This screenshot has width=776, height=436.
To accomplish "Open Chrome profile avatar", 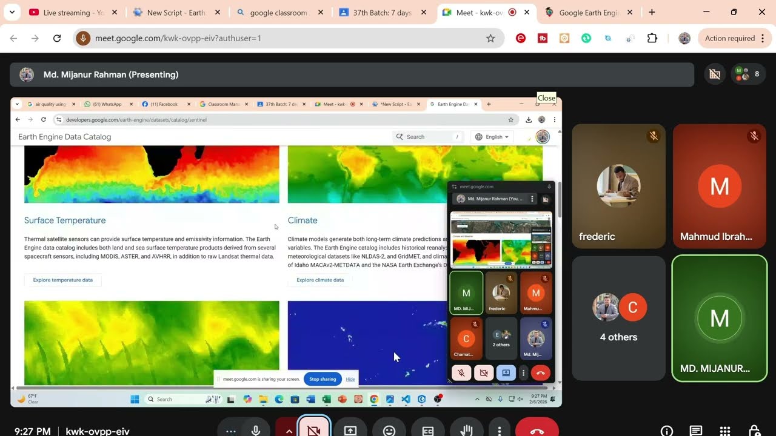I will [x=684, y=38].
